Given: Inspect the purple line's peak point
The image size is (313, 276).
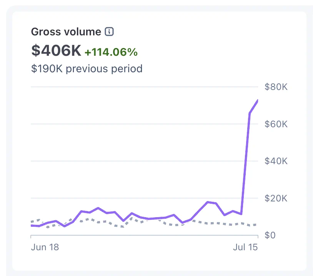Looking at the screenshot, I should [257, 101].
